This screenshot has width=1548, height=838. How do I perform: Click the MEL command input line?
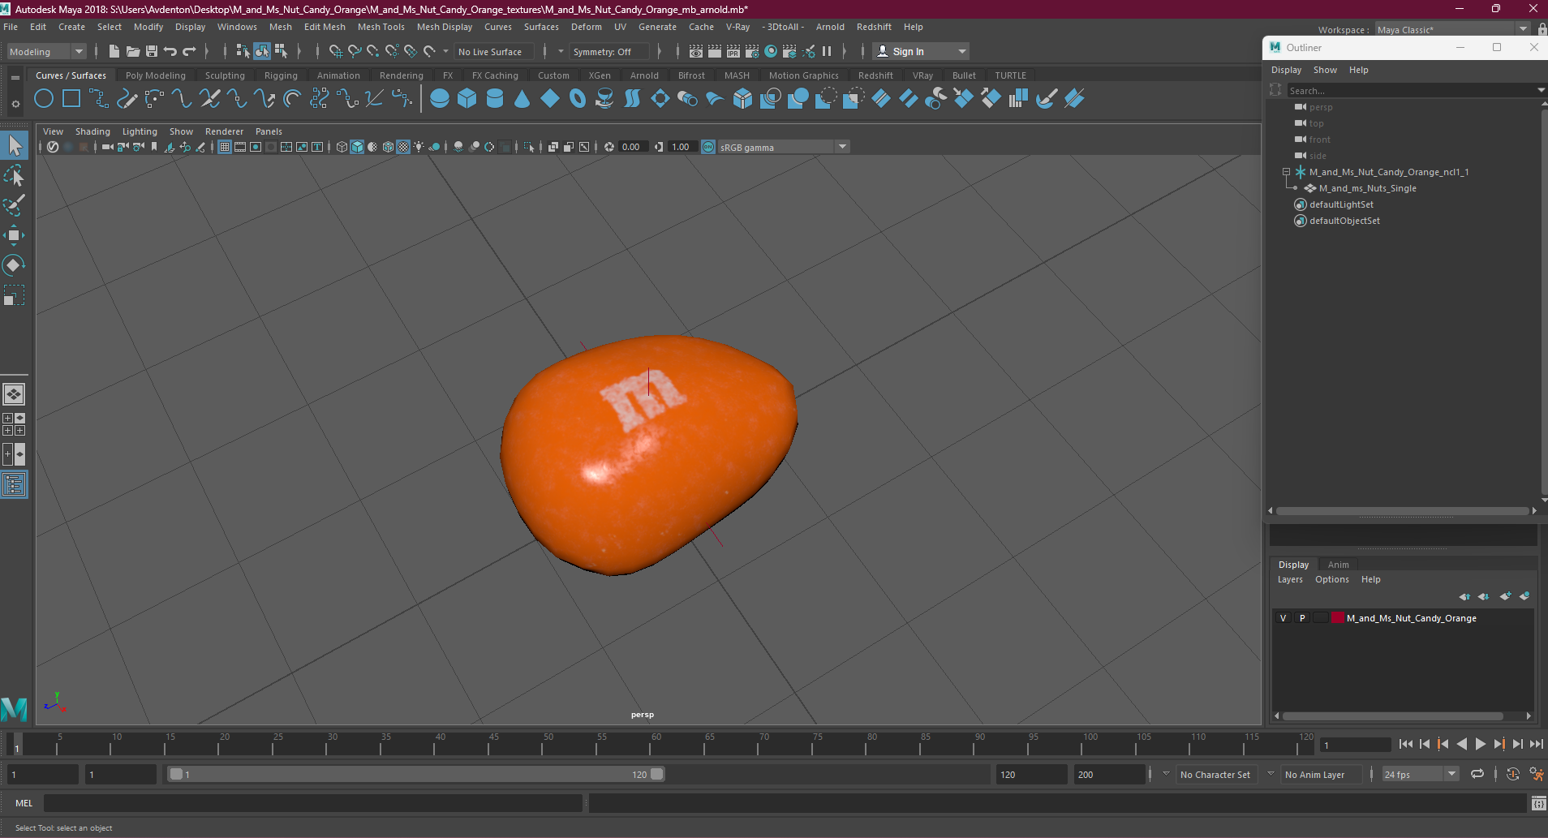point(313,803)
